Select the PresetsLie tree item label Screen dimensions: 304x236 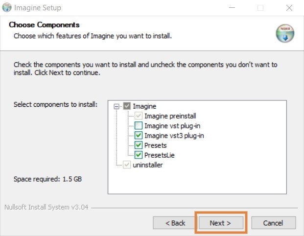[160, 155]
